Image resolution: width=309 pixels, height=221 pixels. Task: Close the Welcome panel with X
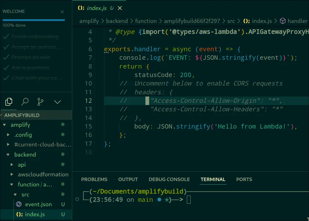[x=62, y=12]
